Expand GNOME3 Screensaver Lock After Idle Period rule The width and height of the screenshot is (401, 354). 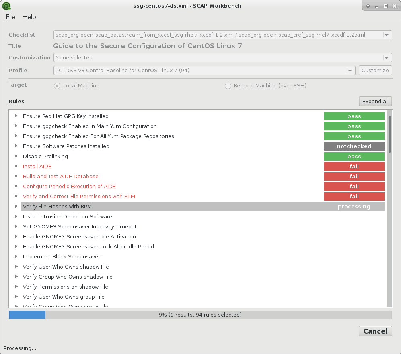tap(16, 246)
